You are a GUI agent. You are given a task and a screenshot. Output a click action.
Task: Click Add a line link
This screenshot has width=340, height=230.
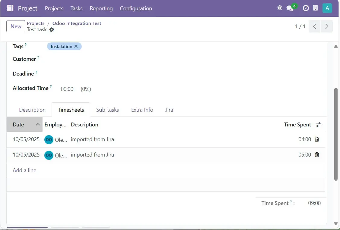(x=24, y=170)
